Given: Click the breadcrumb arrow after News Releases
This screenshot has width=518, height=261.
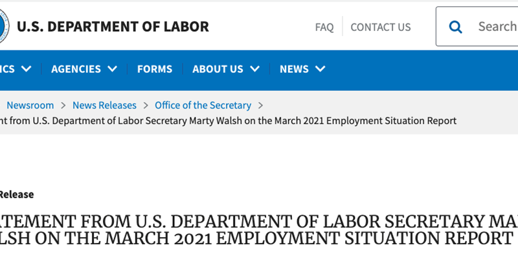Looking at the screenshot, I should [x=146, y=105].
